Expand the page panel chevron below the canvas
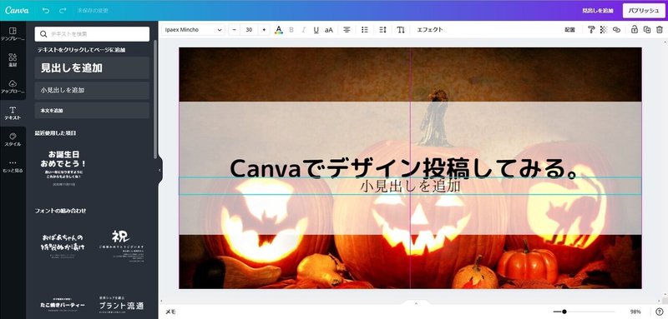The height and width of the screenshot is (319, 668). [x=416, y=303]
